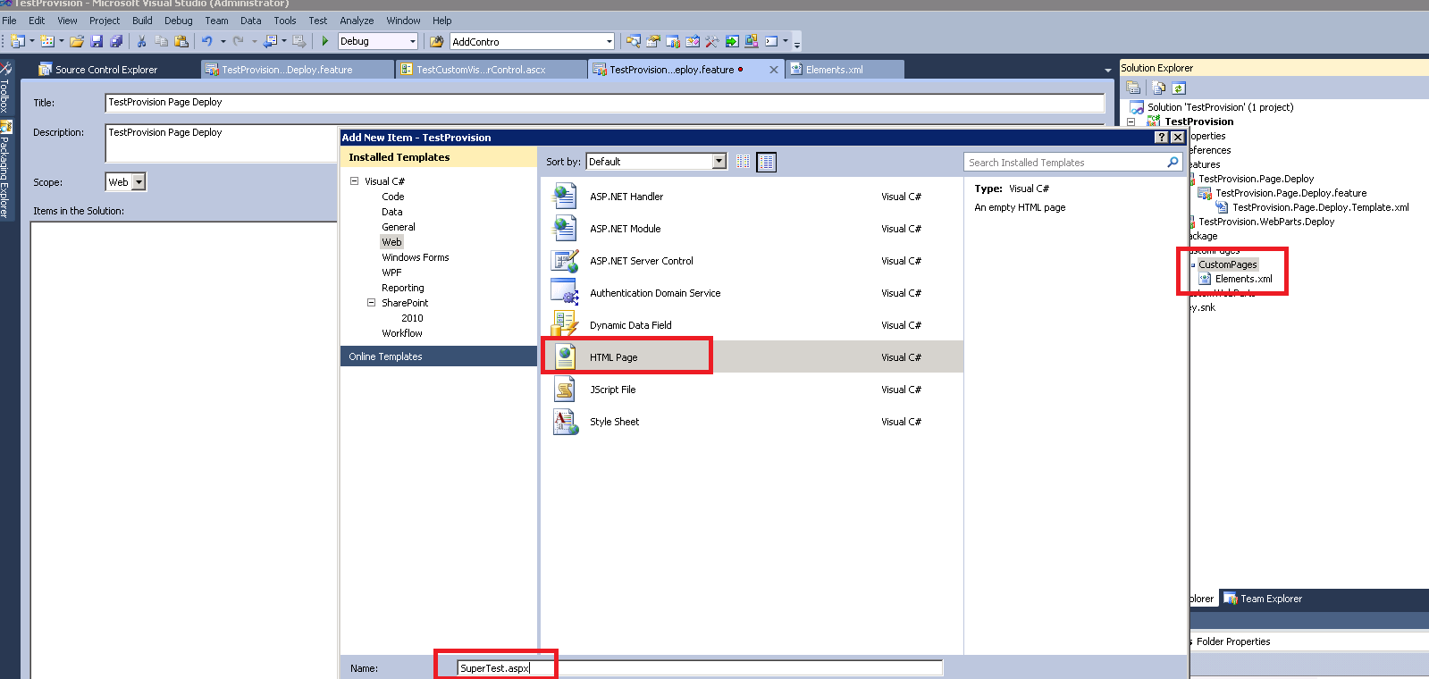1429x679 pixels.
Task: Open the AddContro find combo box
Action: click(x=609, y=41)
